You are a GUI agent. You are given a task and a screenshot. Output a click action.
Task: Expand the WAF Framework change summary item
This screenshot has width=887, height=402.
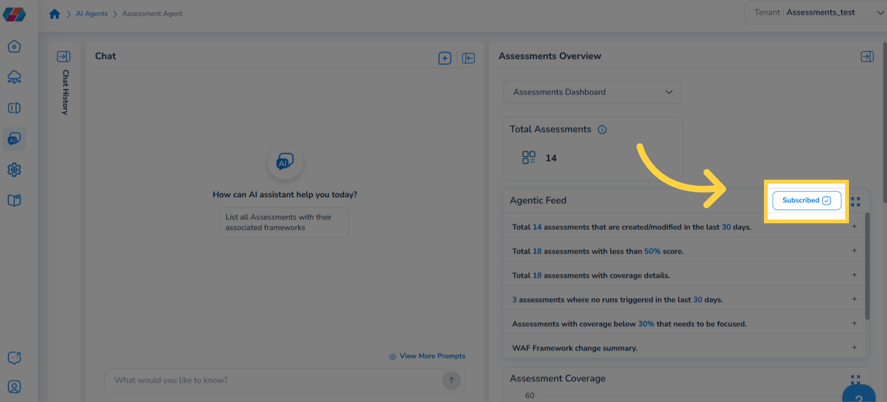[x=855, y=347]
